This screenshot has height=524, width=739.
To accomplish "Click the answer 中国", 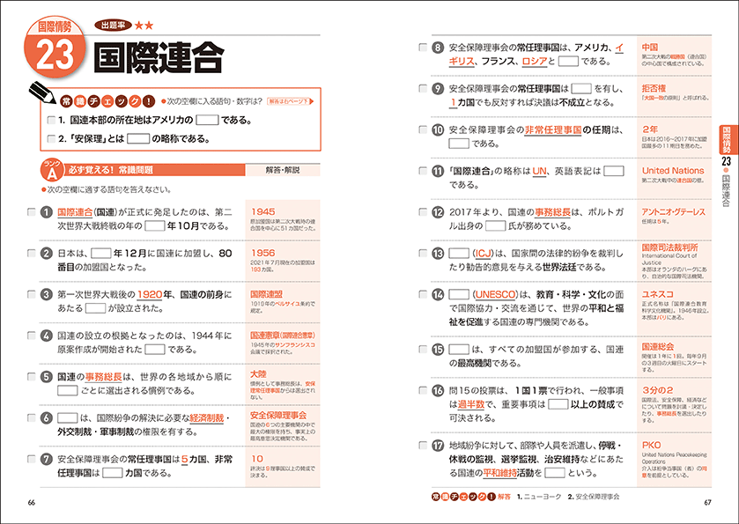I will click(x=650, y=48).
